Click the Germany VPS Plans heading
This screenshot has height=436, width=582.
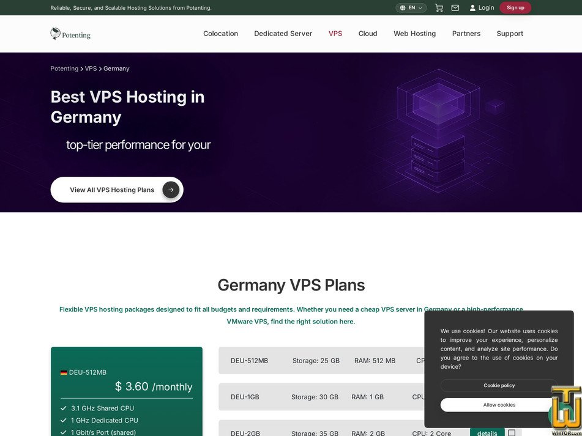point(291,285)
